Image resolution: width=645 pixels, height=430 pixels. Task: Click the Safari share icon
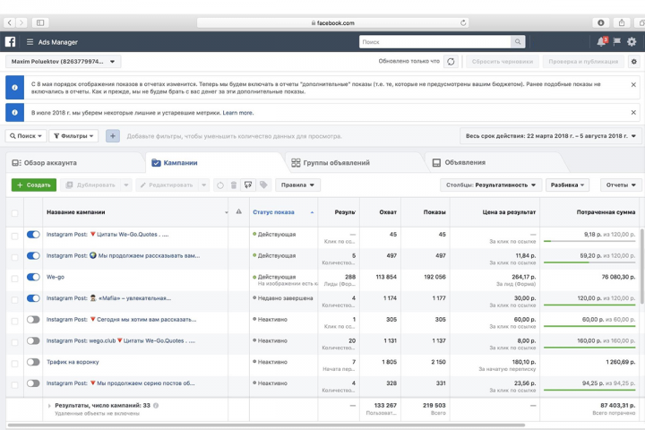click(622, 22)
